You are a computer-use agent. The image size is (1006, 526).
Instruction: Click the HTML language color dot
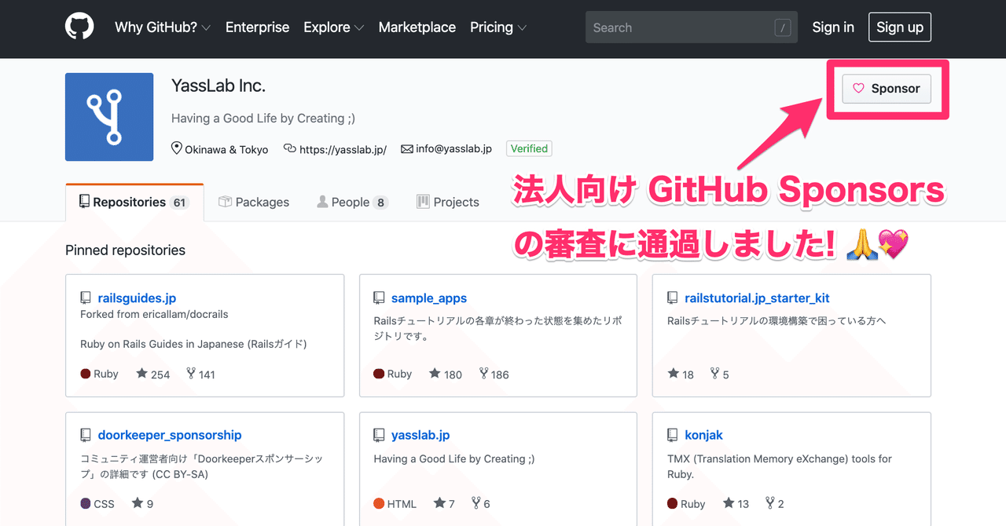point(379,503)
